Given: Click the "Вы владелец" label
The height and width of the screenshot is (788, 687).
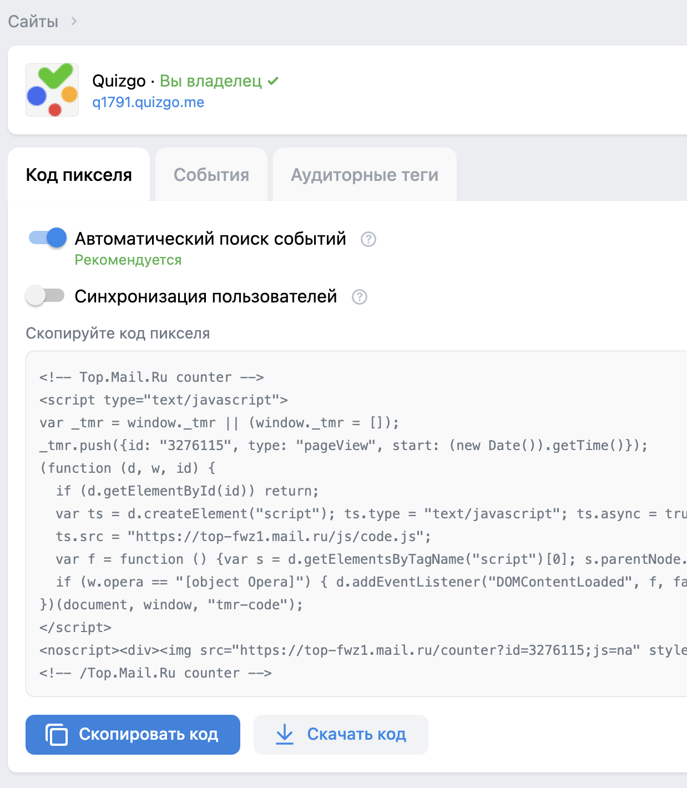Looking at the screenshot, I should [211, 81].
